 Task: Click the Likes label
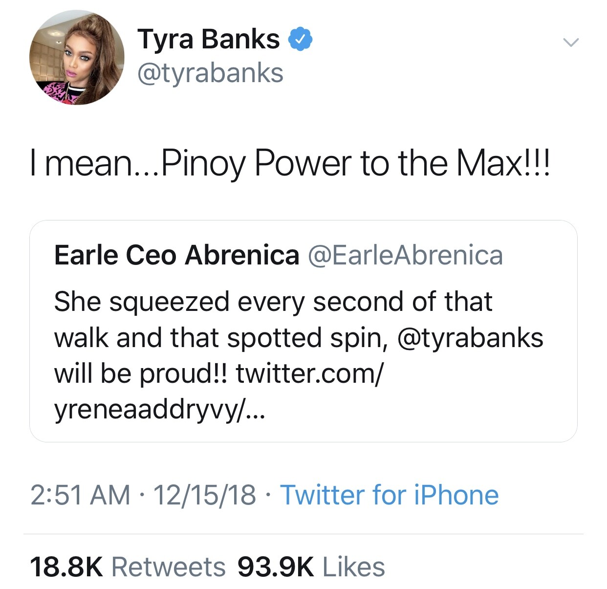(x=354, y=567)
